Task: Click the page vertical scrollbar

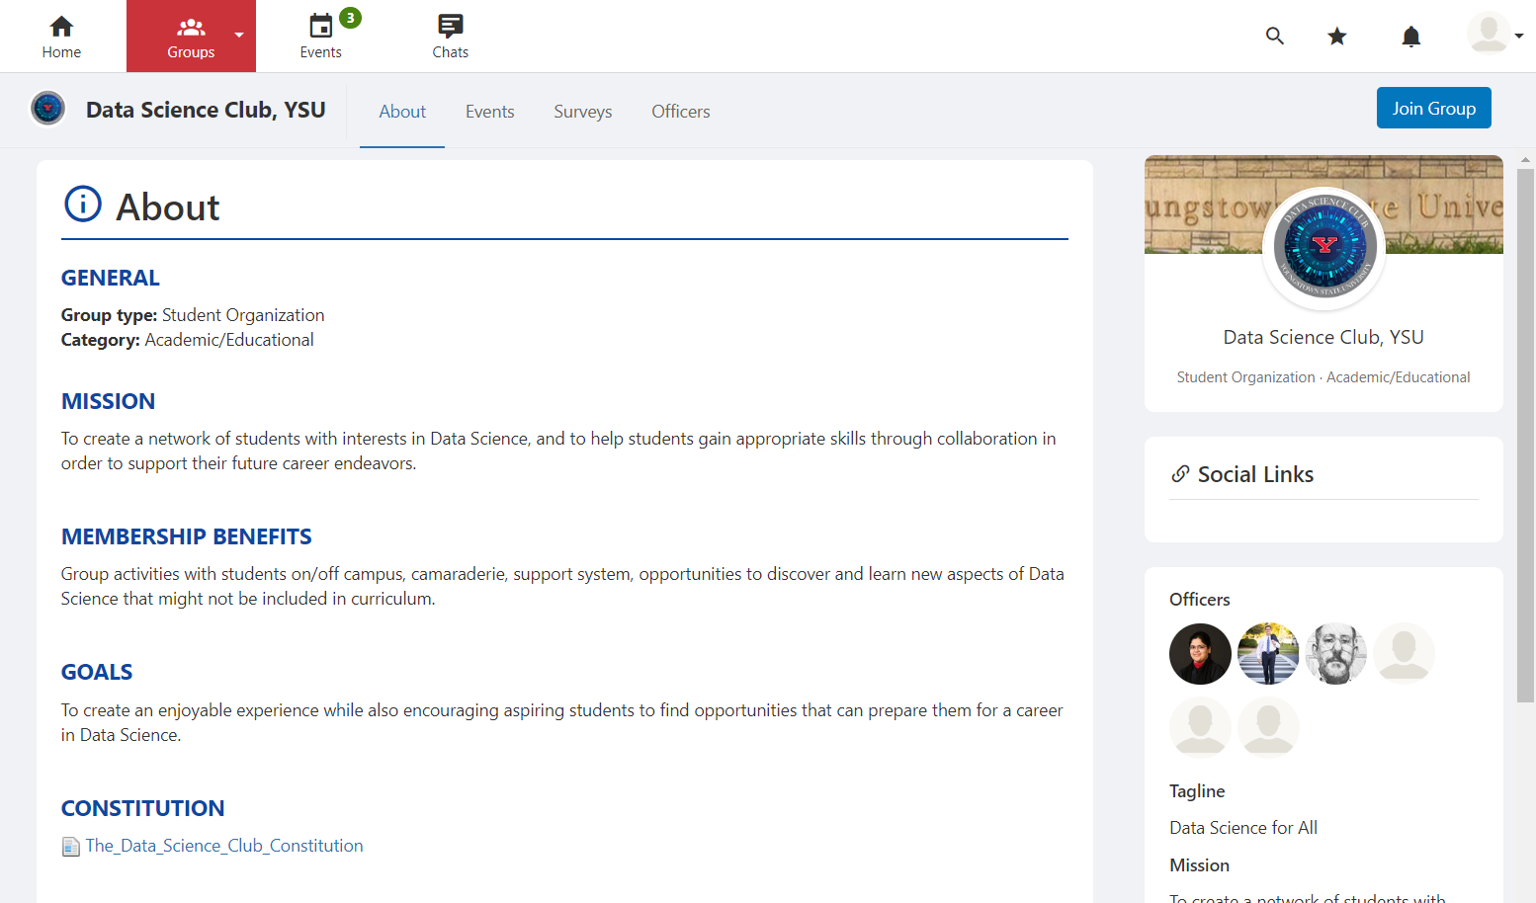Action: 1525,435
